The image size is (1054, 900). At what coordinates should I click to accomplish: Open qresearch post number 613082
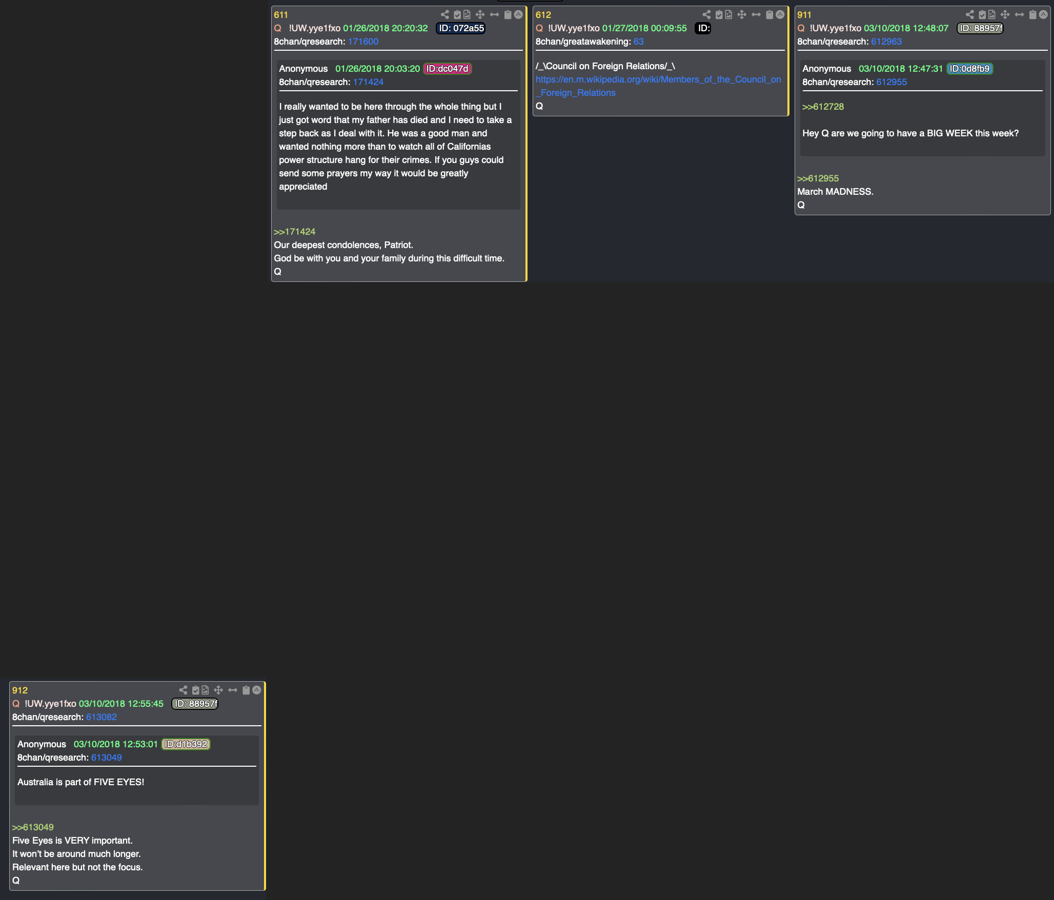(102, 717)
